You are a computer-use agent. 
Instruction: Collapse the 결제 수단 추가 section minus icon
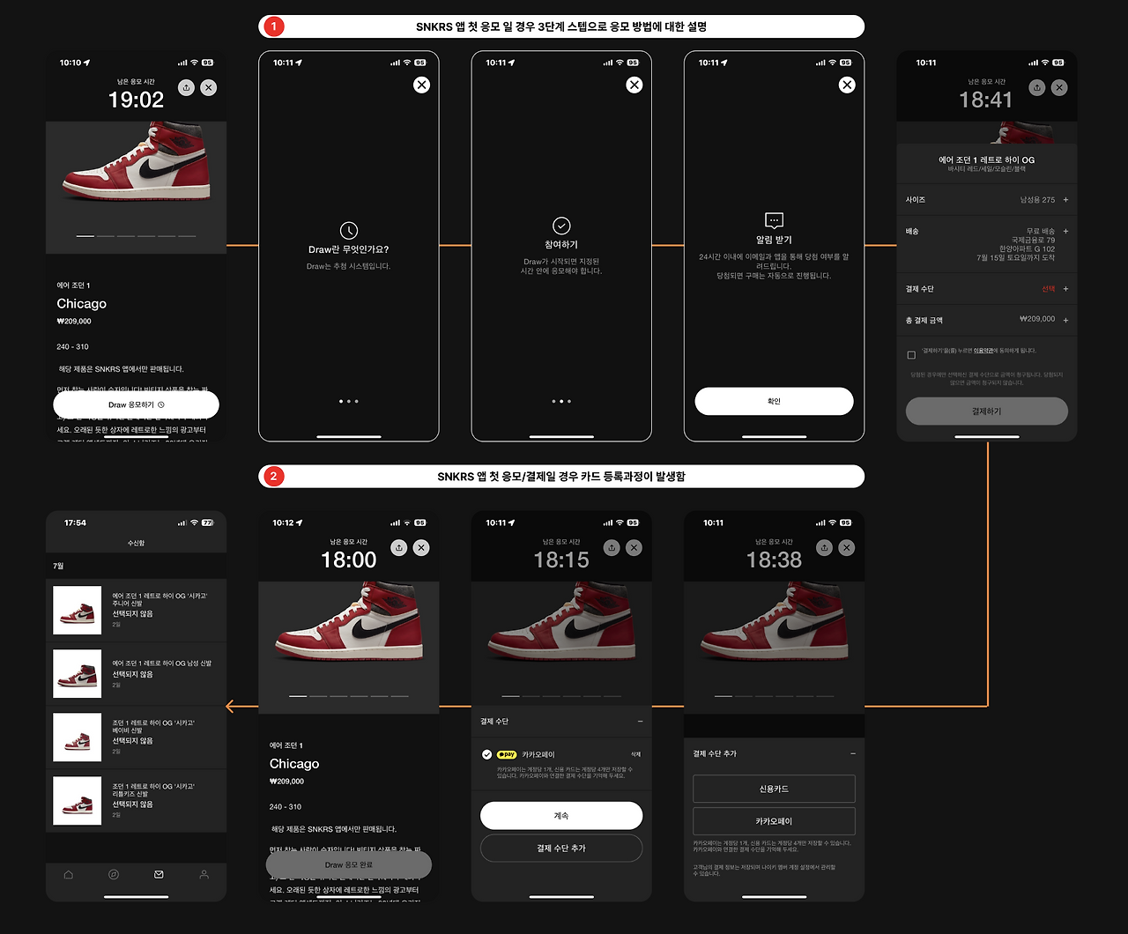852,753
